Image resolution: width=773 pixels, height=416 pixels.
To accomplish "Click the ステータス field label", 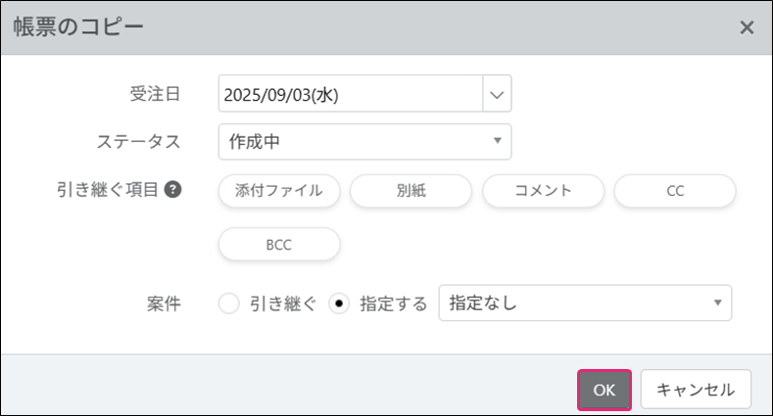I will [x=138, y=142].
